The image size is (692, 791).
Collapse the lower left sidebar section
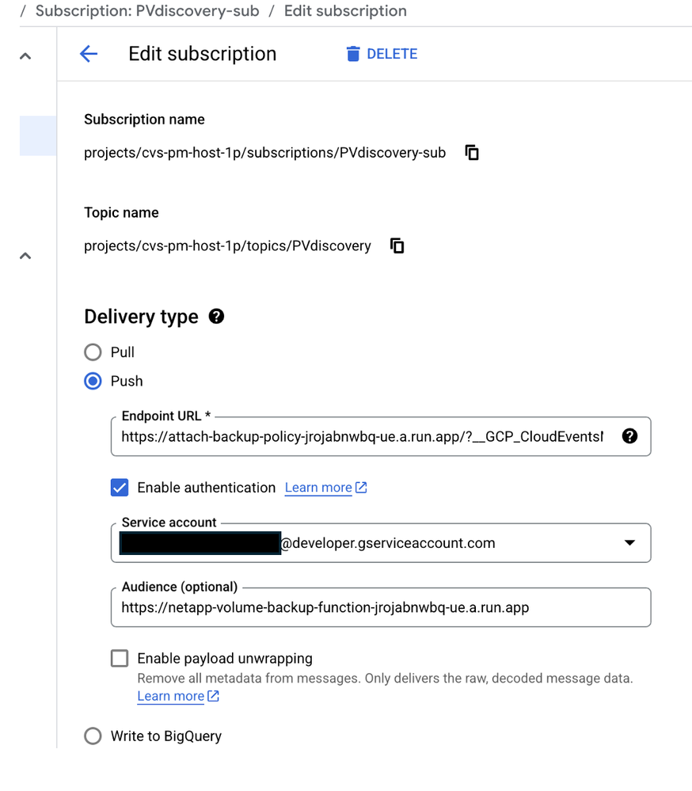(x=25, y=256)
